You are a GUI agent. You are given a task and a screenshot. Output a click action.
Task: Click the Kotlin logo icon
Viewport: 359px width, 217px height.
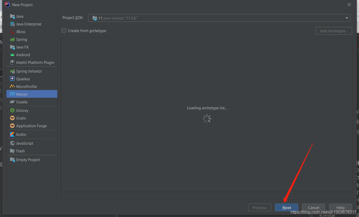[12, 135]
